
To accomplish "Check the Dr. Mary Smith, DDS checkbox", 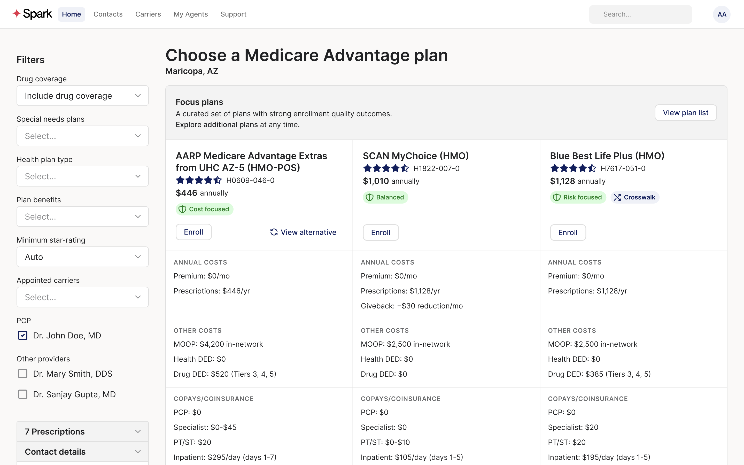I will 23,374.
